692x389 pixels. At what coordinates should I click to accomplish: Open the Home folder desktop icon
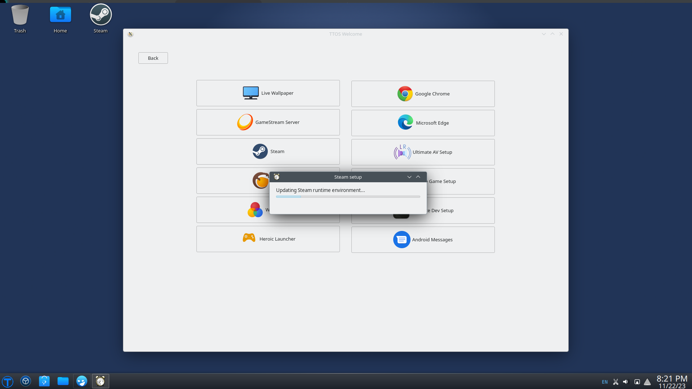click(x=60, y=19)
